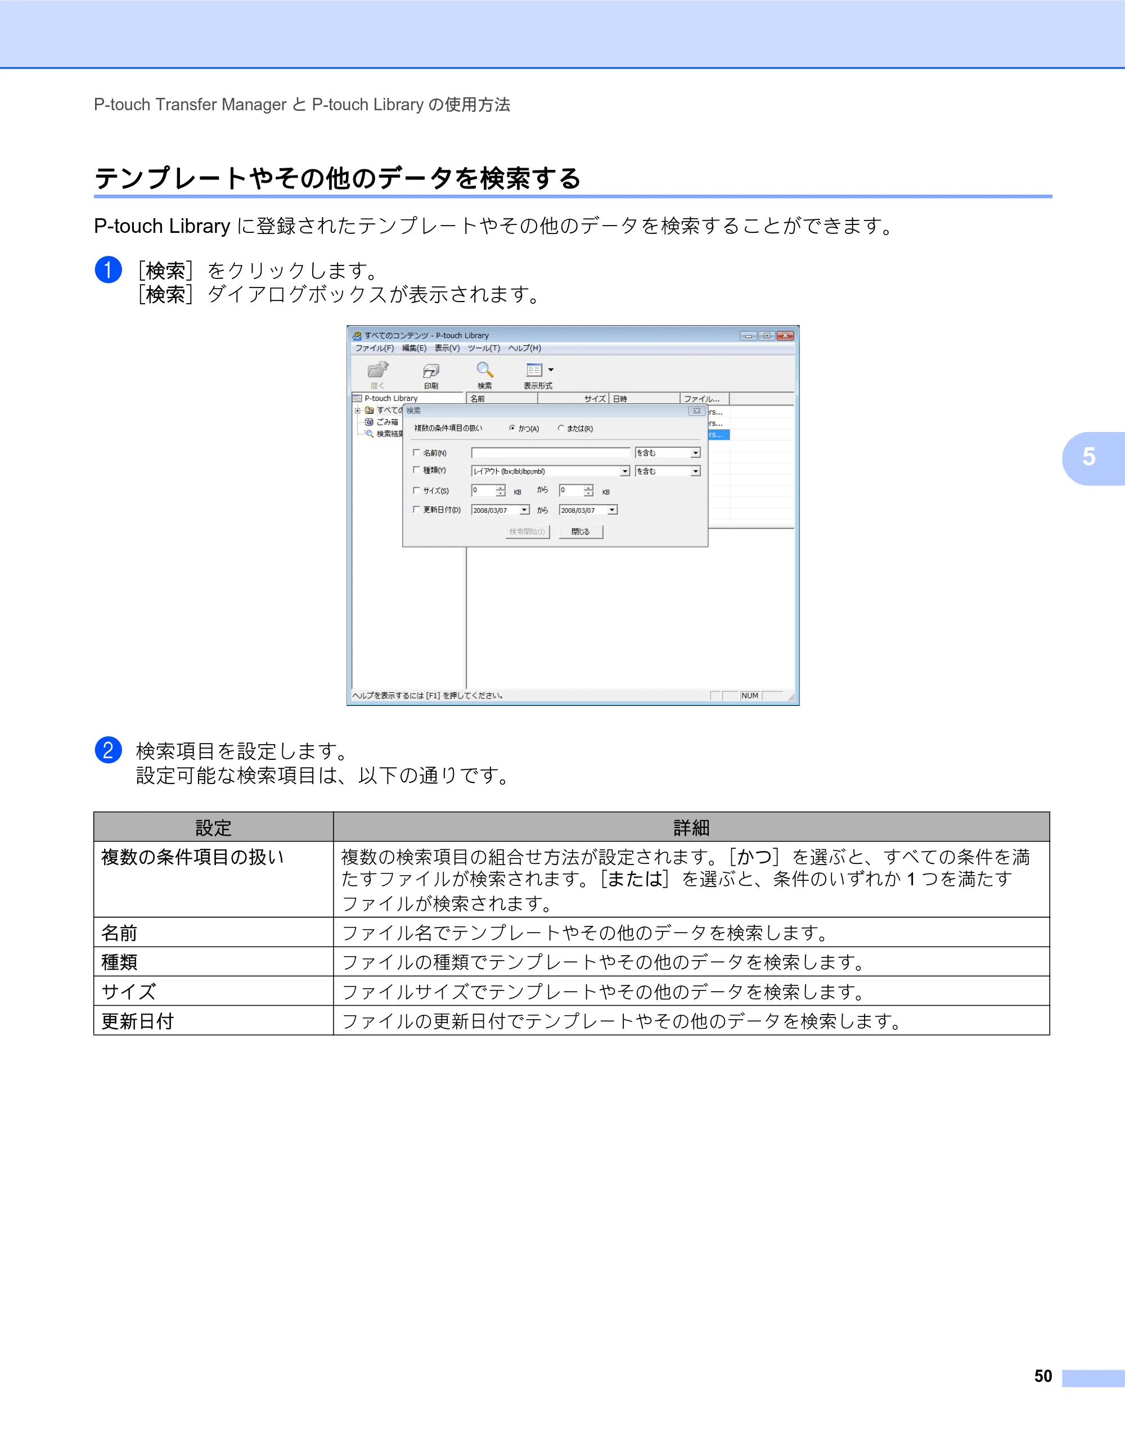The width and height of the screenshot is (1125, 1454).
Task: Open the を含む dropdown in 名前 row
Action: point(696,453)
